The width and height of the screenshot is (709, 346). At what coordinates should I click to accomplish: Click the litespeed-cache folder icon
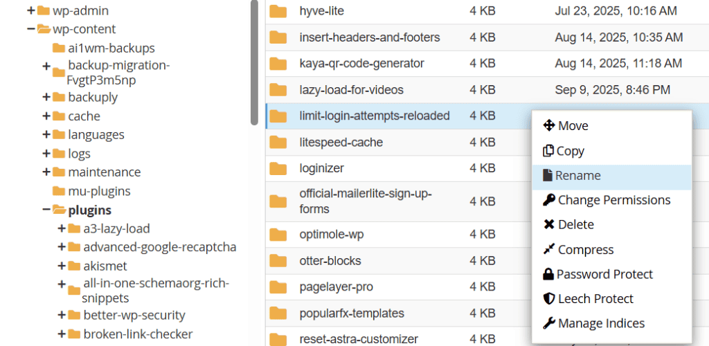tap(278, 143)
